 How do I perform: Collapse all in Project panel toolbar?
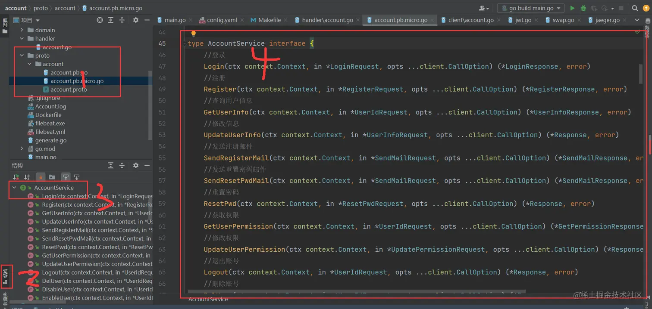[122, 20]
